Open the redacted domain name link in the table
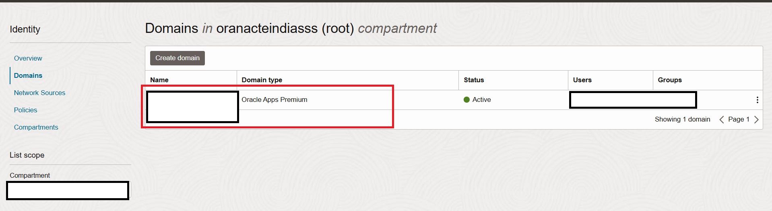Screen dimensions: 772x211 point(192,107)
